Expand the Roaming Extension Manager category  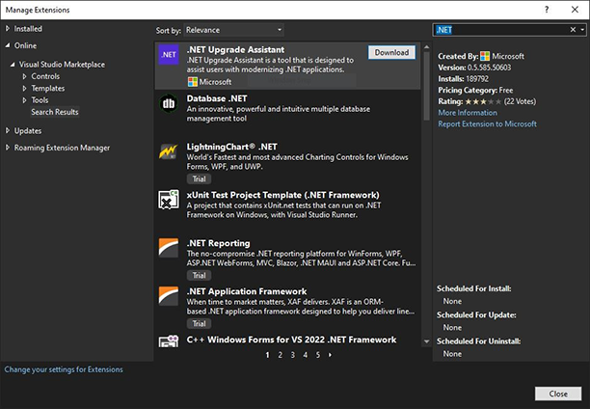[x=8, y=148]
